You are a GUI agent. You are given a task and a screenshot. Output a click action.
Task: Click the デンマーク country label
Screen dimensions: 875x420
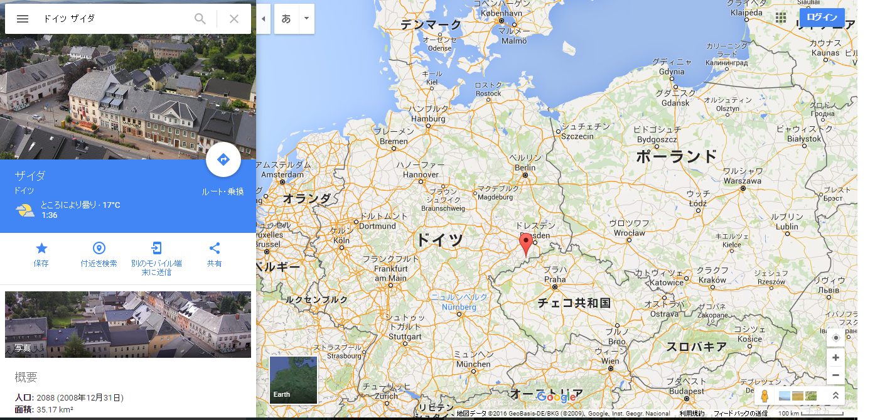(x=431, y=24)
